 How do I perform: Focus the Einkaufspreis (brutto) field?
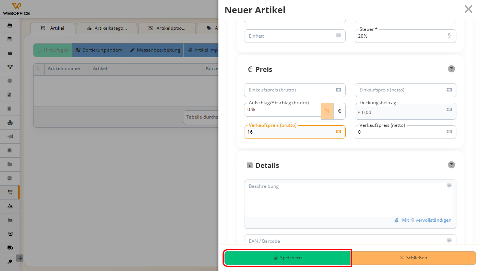click(x=295, y=90)
